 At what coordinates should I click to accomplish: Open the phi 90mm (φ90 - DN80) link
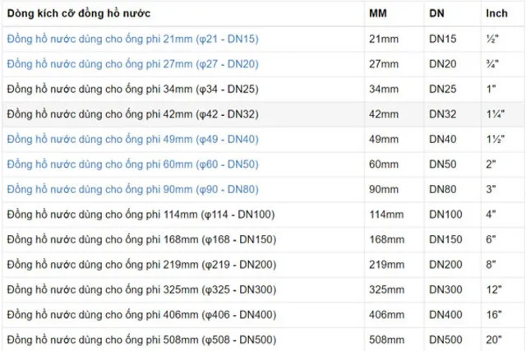coord(132,190)
